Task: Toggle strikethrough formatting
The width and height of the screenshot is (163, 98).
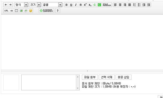Action: 80,5
